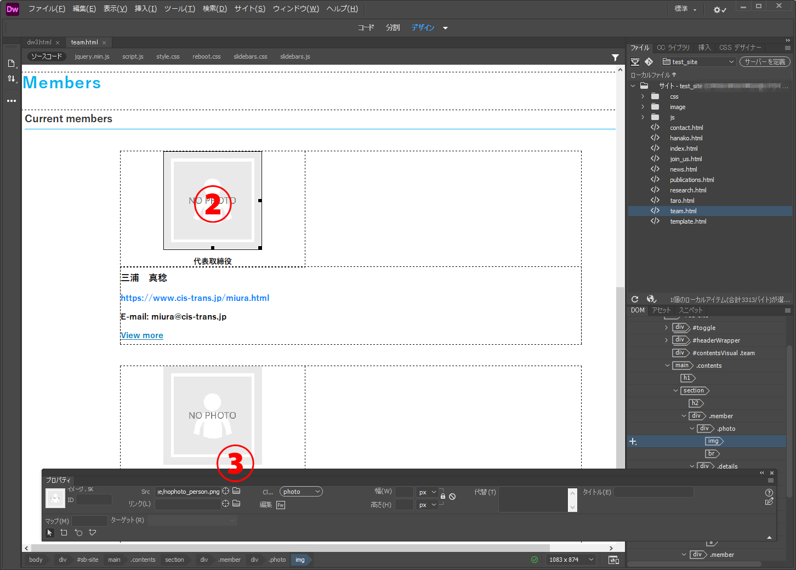
Task: Click the filter related files funnel icon
Action: tap(615, 57)
